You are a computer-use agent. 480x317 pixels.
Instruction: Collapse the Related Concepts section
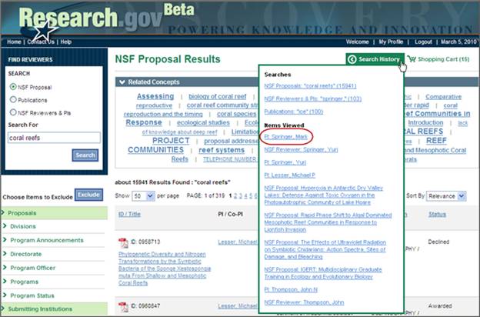click(x=122, y=82)
